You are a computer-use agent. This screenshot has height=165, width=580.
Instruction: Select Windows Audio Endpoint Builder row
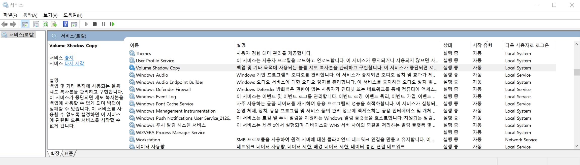pyautogui.click(x=342, y=82)
